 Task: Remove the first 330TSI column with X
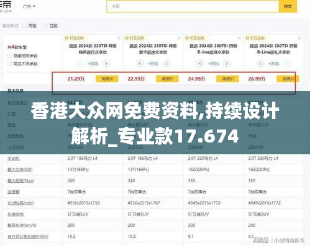(x=119, y=38)
